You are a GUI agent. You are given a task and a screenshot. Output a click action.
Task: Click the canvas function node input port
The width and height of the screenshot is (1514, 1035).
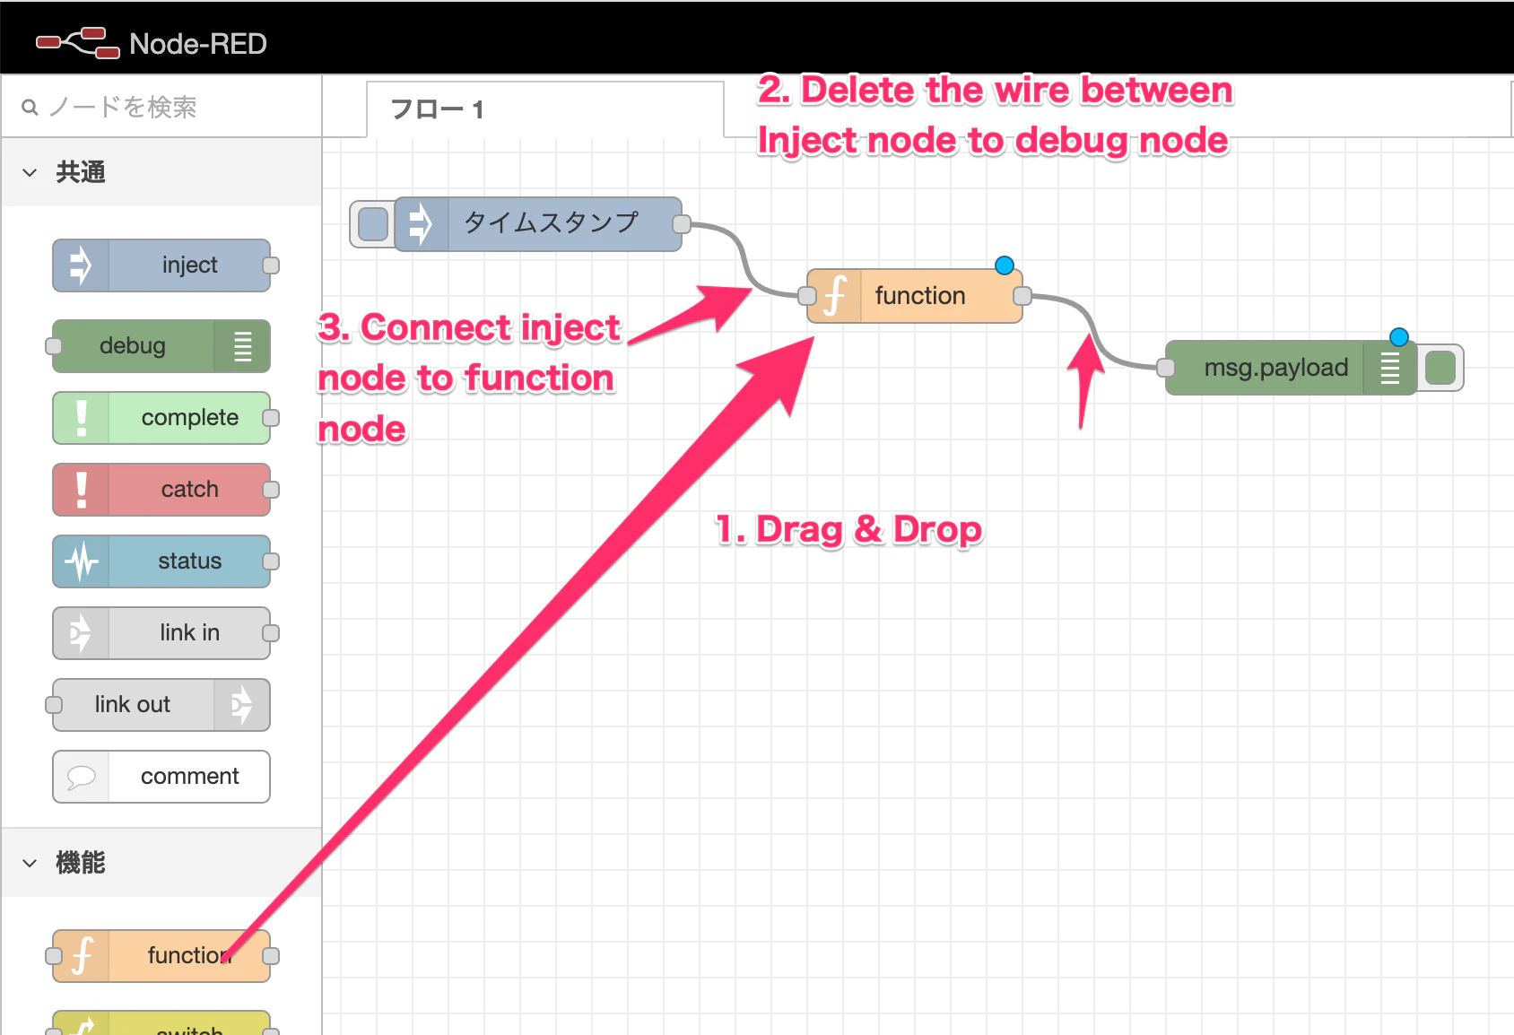807,296
